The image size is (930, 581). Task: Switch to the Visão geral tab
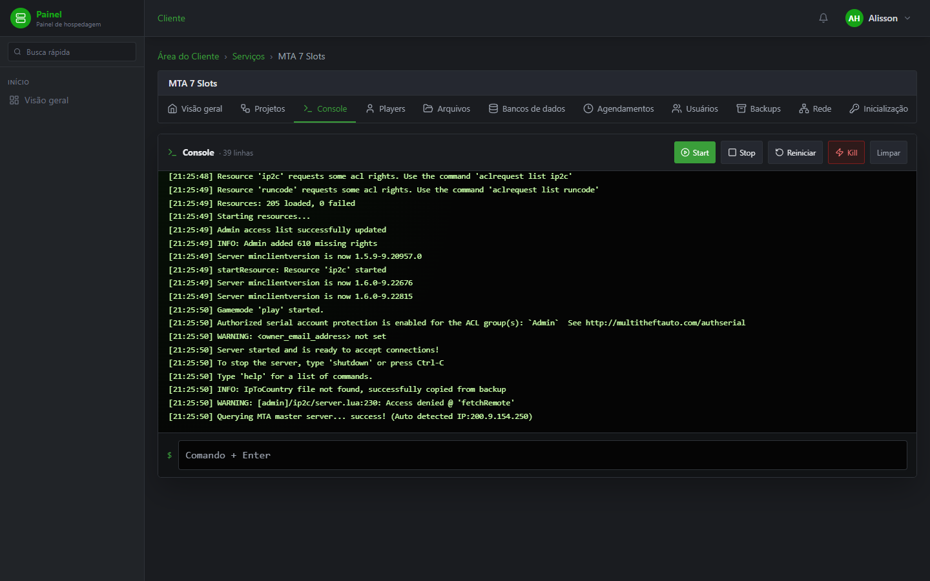pos(195,108)
